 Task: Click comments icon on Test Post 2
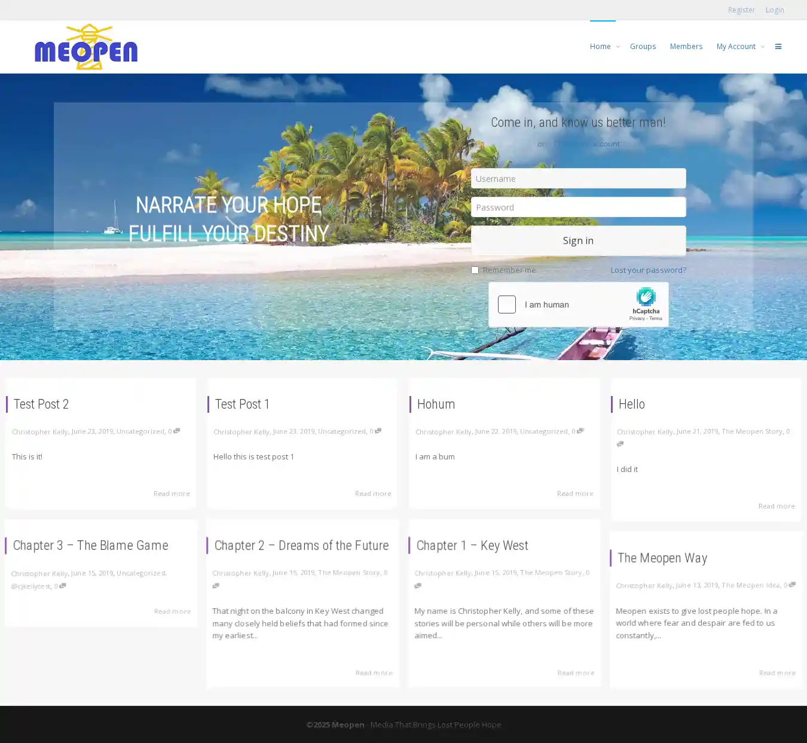tap(176, 431)
